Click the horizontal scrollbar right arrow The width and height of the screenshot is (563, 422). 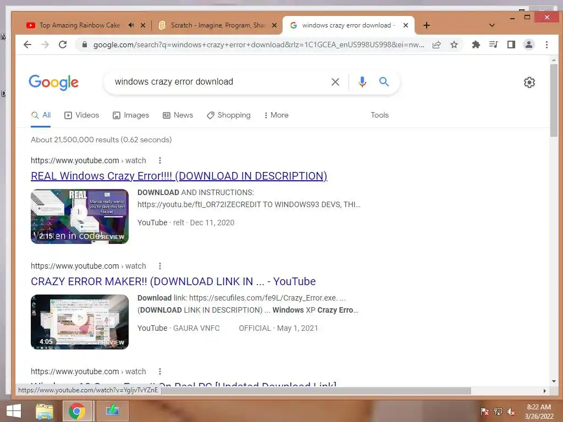pyautogui.click(x=544, y=391)
